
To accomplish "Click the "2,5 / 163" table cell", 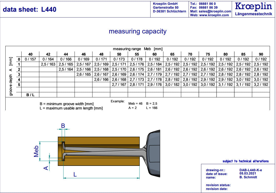I will click(48, 64).
